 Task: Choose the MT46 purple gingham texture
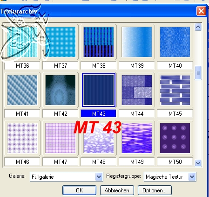click(x=22, y=138)
